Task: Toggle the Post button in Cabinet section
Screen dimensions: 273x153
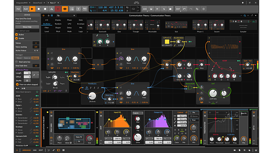Action: [193, 120]
